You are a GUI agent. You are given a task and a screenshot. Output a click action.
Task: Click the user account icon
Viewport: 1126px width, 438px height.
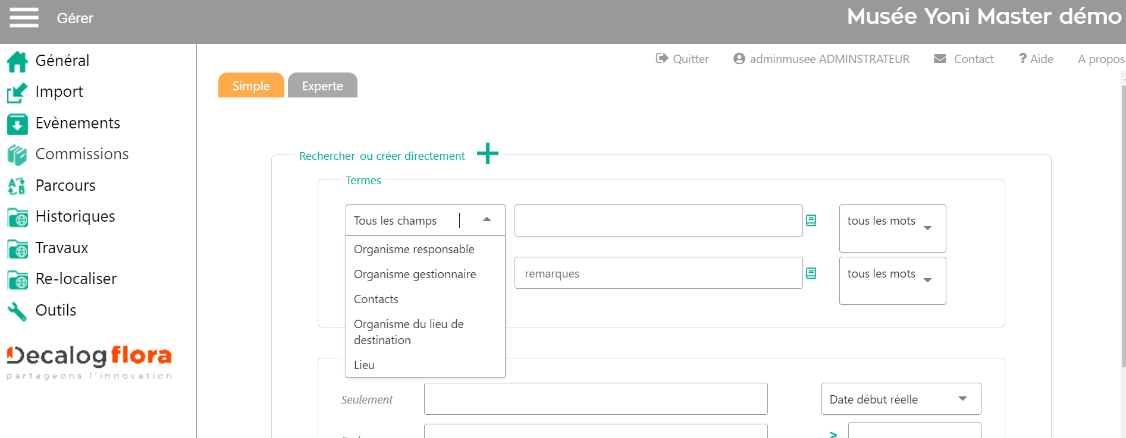point(739,58)
